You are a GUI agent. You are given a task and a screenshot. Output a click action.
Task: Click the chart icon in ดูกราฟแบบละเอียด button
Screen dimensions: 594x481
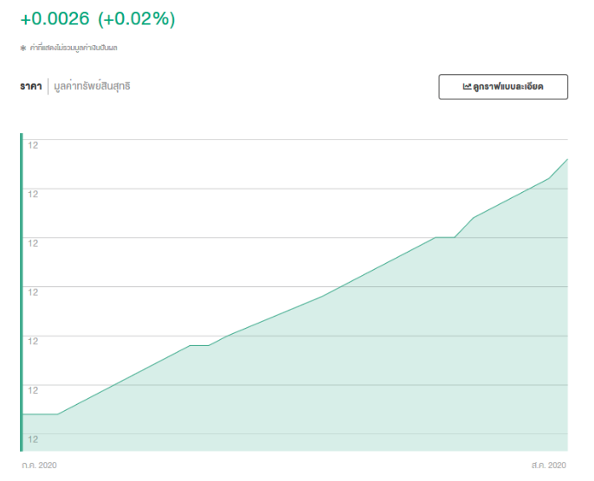click(x=467, y=87)
